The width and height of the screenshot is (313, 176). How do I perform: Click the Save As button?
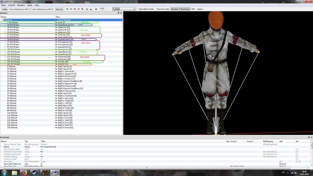point(59,9)
